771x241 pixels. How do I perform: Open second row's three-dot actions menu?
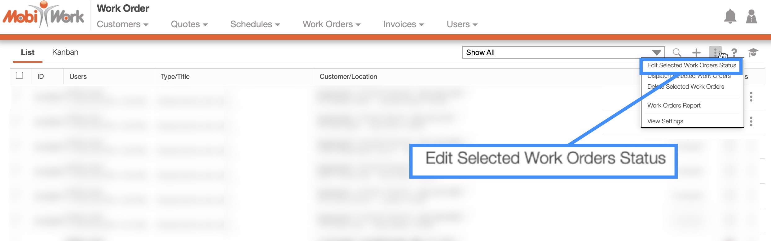pos(751,121)
